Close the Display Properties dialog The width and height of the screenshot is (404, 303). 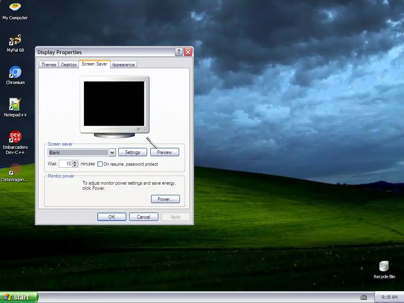[x=188, y=52]
